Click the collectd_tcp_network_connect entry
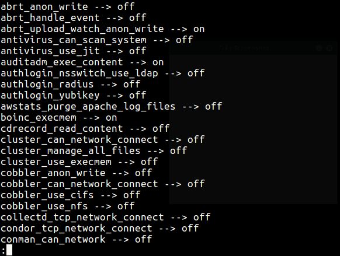Viewport: 340px width, 256px height. click(105, 218)
